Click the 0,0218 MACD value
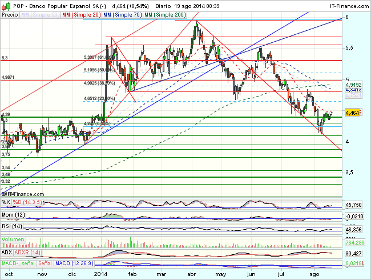The height and width of the screenshot is (280, 371). (x=354, y=263)
